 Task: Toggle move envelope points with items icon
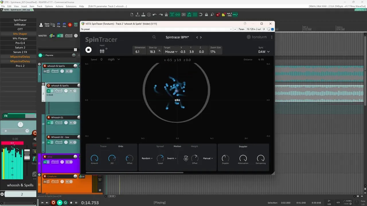tap(189, 15)
